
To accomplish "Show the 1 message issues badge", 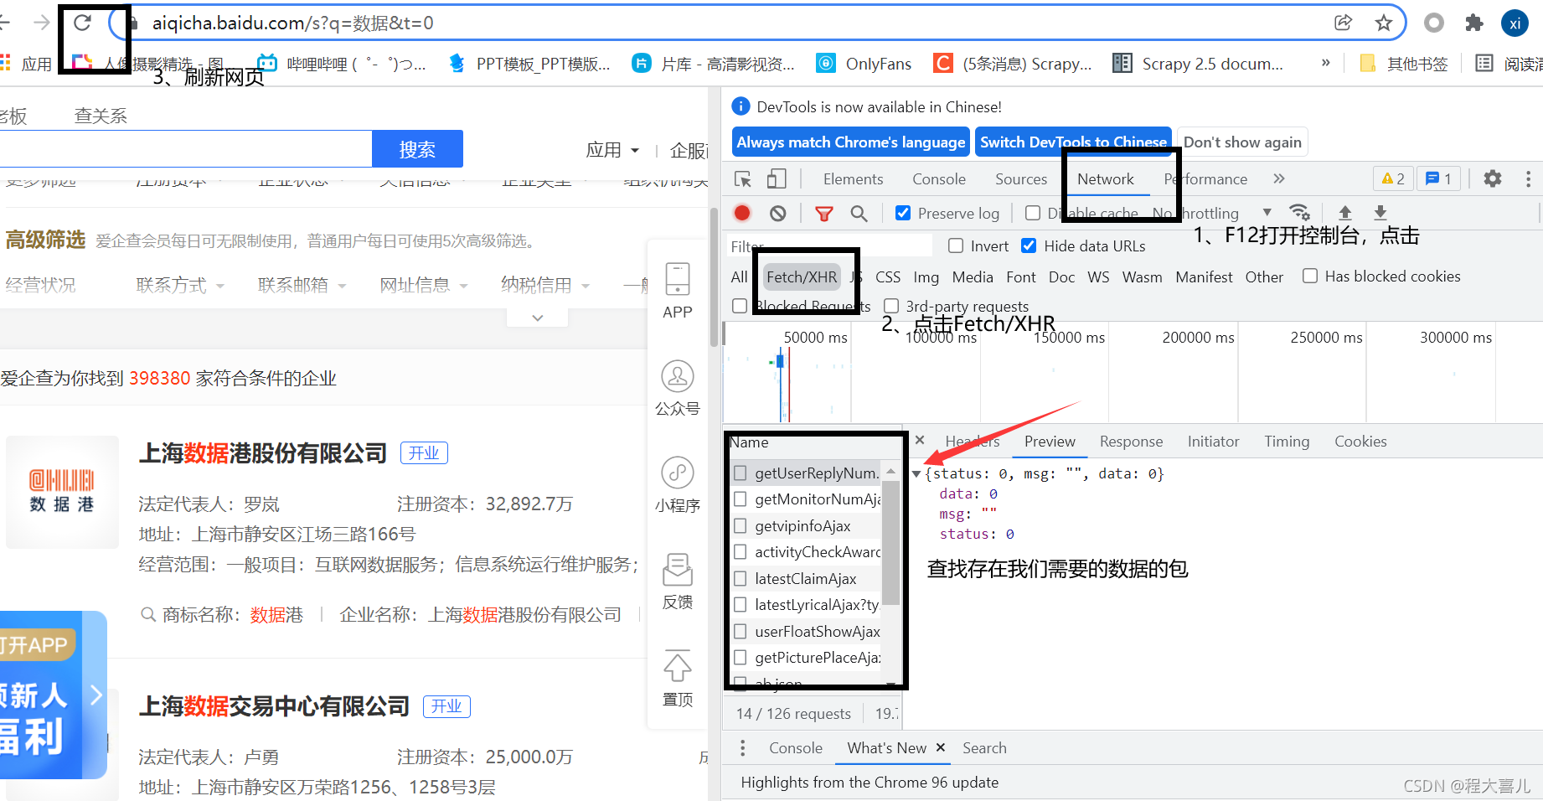I will (1439, 178).
